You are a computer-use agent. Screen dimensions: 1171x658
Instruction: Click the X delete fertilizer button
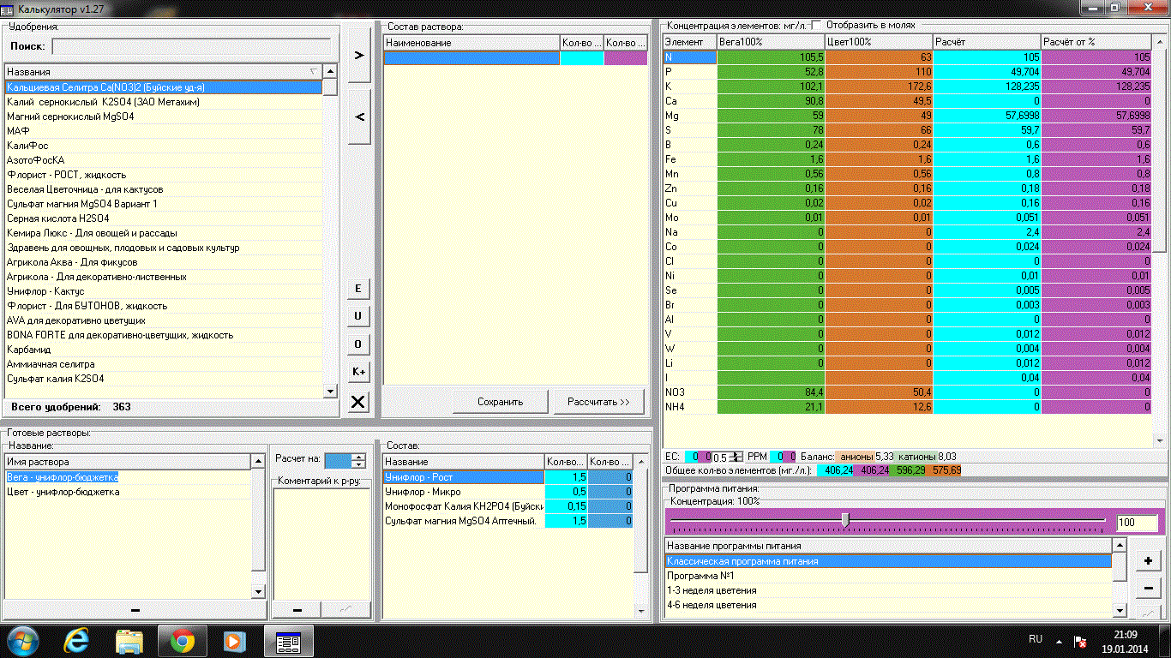tap(359, 402)
